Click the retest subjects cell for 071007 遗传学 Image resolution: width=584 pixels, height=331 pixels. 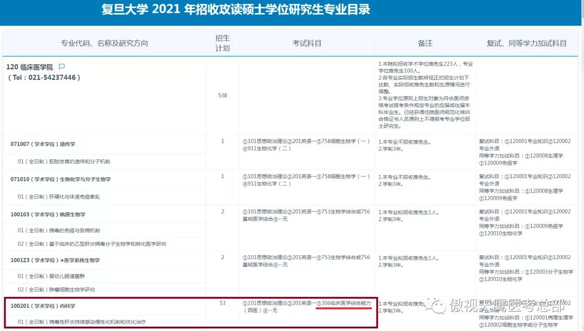point(525,152)
